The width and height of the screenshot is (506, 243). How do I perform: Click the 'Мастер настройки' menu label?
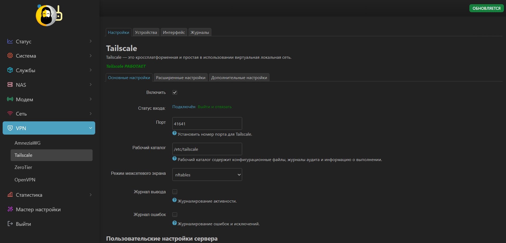tap(38, 209)
